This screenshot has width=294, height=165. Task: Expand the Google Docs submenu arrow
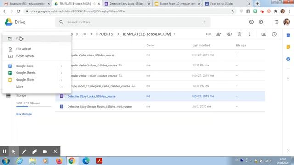pyautogui.click(x=62, y=66)
